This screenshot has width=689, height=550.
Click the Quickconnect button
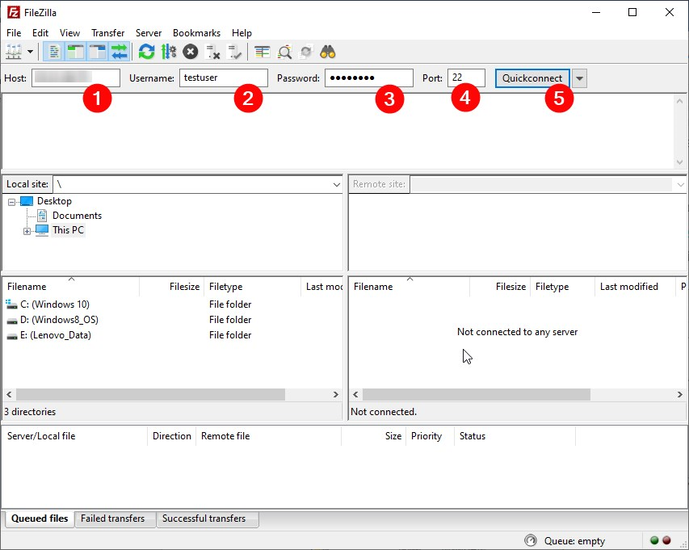(x=532, y=78)
